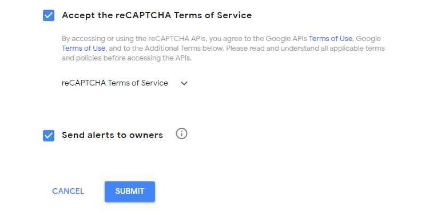The width and height of the screenshot is (425, 215).
Task: Disable Send alerts to owners checkbox
Action: point(49,136)
